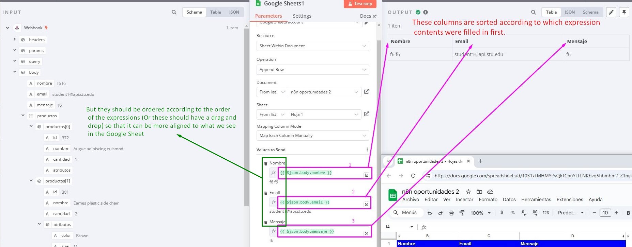Image resolution: width=632 pixels, height=247 pixels.
Task: Open the Operation dropdown showing Append Row
Action: [x=313, y=70]
